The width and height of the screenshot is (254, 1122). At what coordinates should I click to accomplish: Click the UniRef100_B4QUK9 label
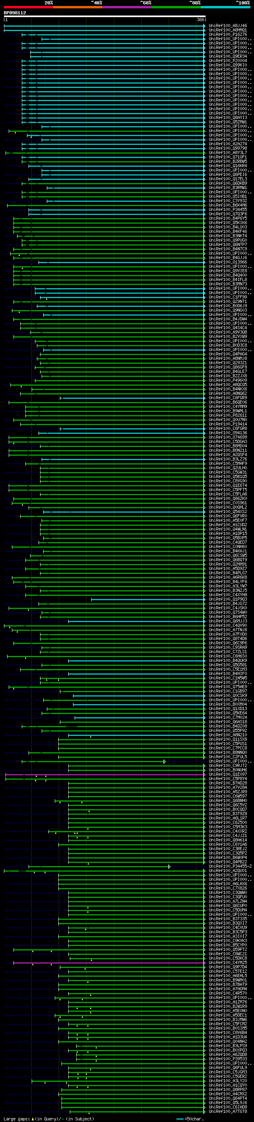(x=227, y=660)
